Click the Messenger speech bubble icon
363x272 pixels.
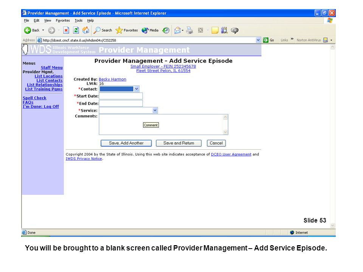coord(234,31)
